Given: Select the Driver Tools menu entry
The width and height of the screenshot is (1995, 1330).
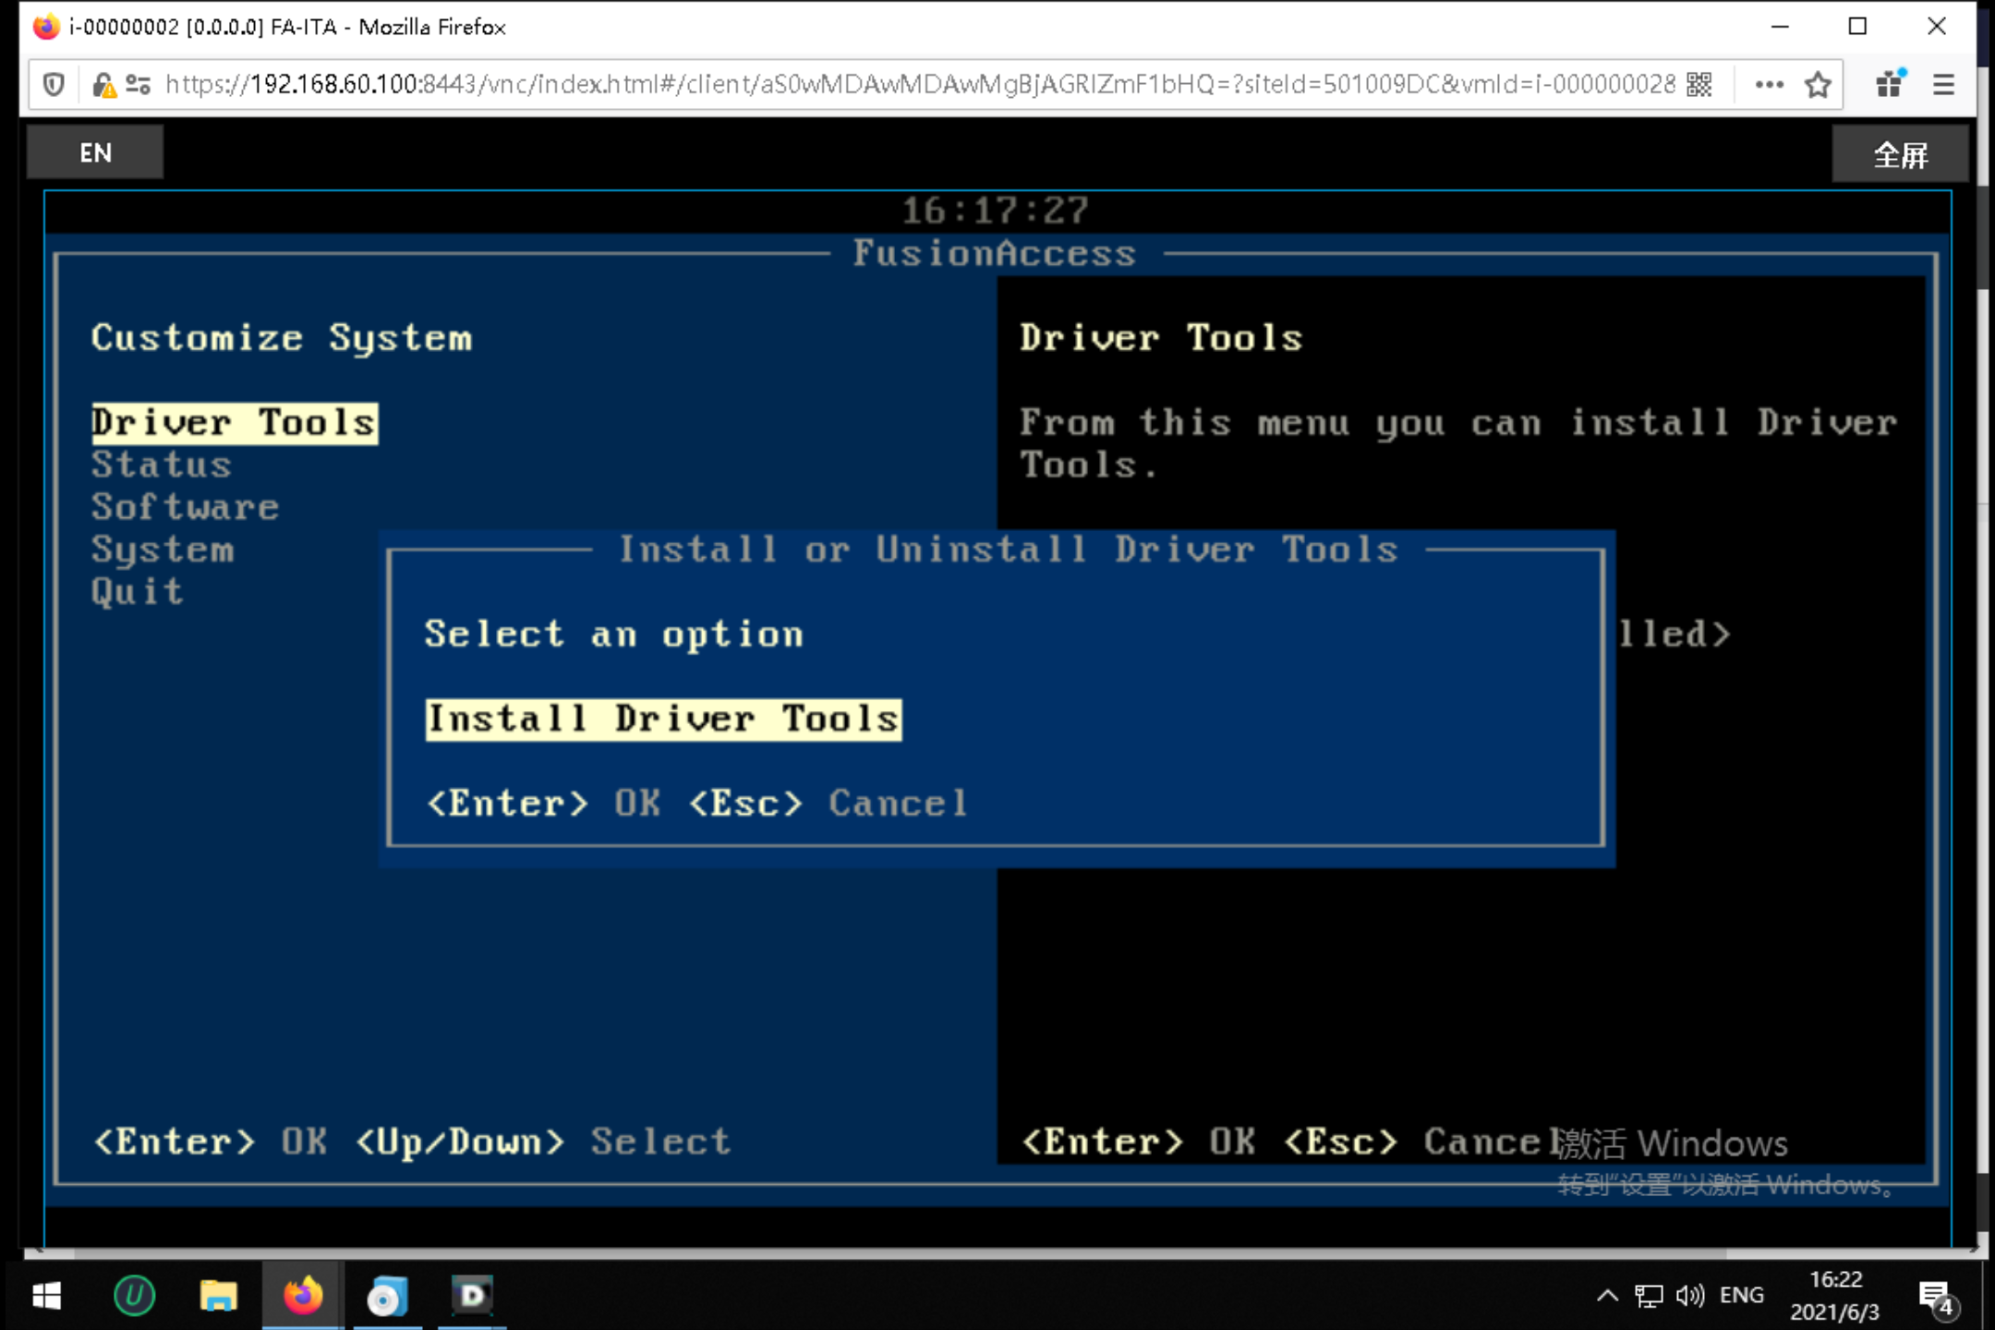Looking at the screenshot, I should point(235,423).
